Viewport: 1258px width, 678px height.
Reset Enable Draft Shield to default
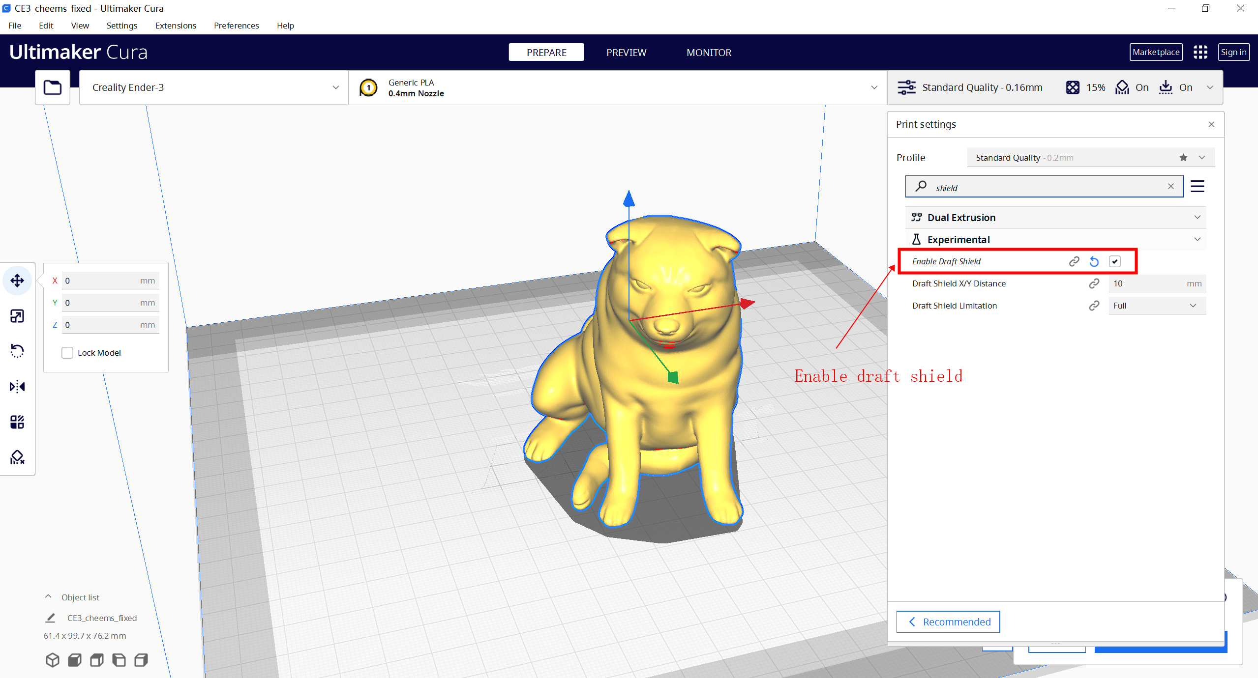pos(1094,261)
